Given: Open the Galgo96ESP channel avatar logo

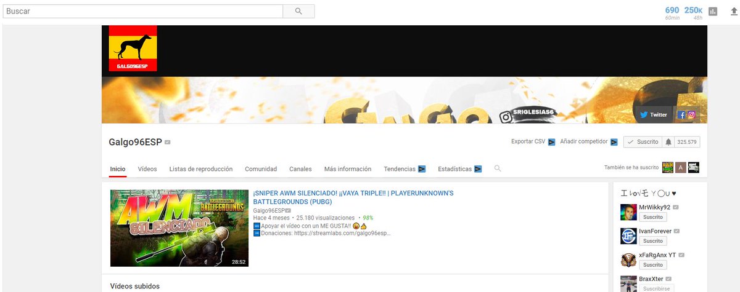Looking at the screenshot, I should point(133,48).
